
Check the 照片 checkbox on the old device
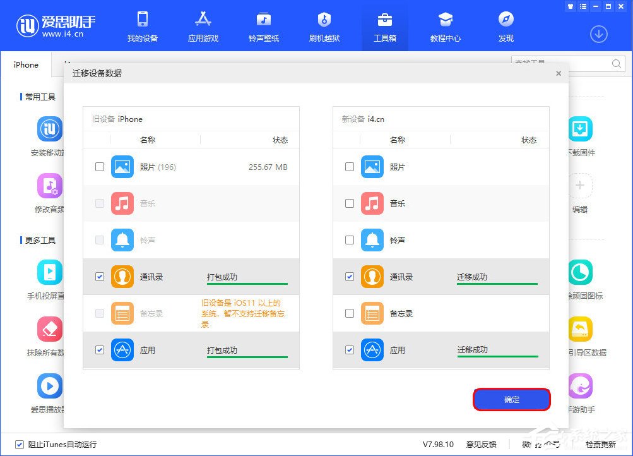(x=98, y=167)
